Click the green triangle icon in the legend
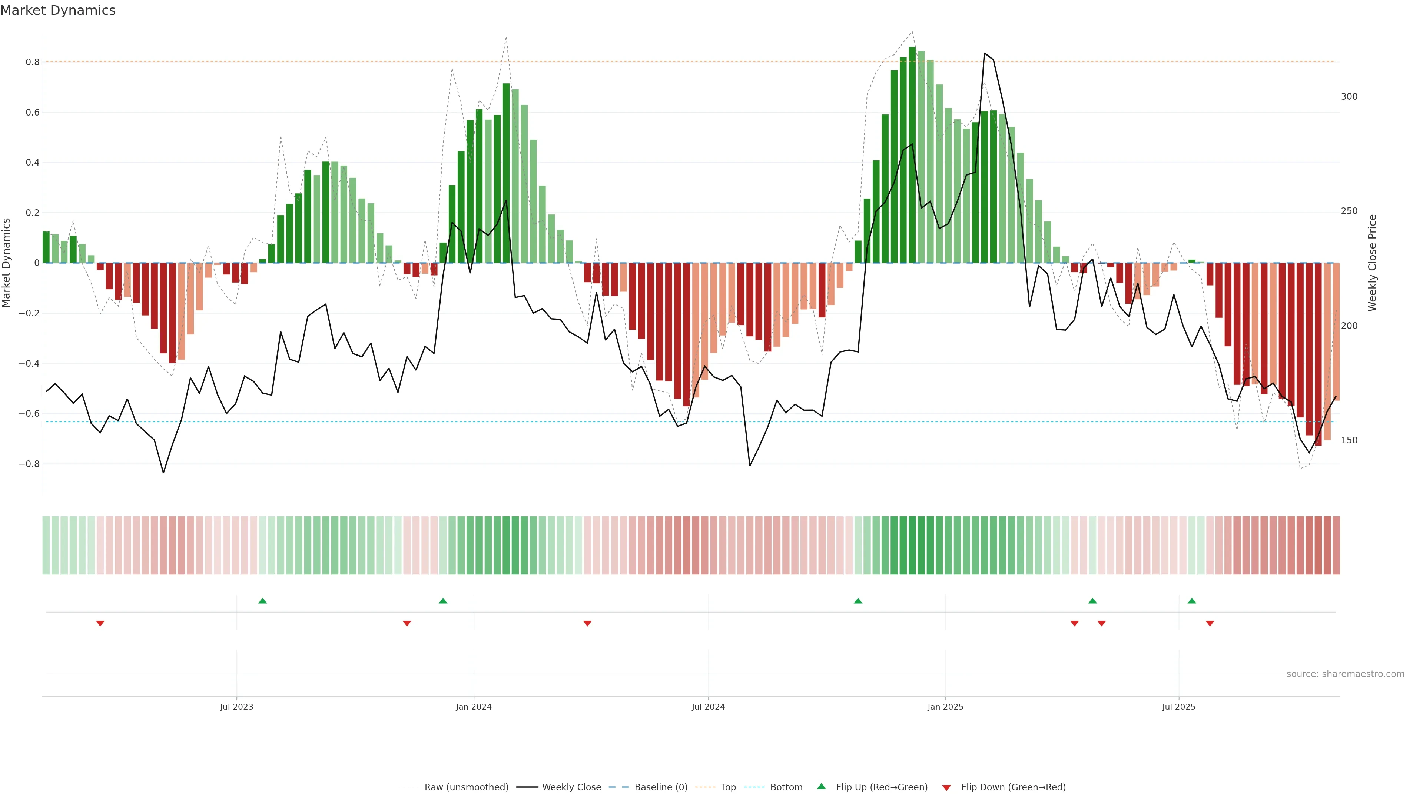 (822, 786)
